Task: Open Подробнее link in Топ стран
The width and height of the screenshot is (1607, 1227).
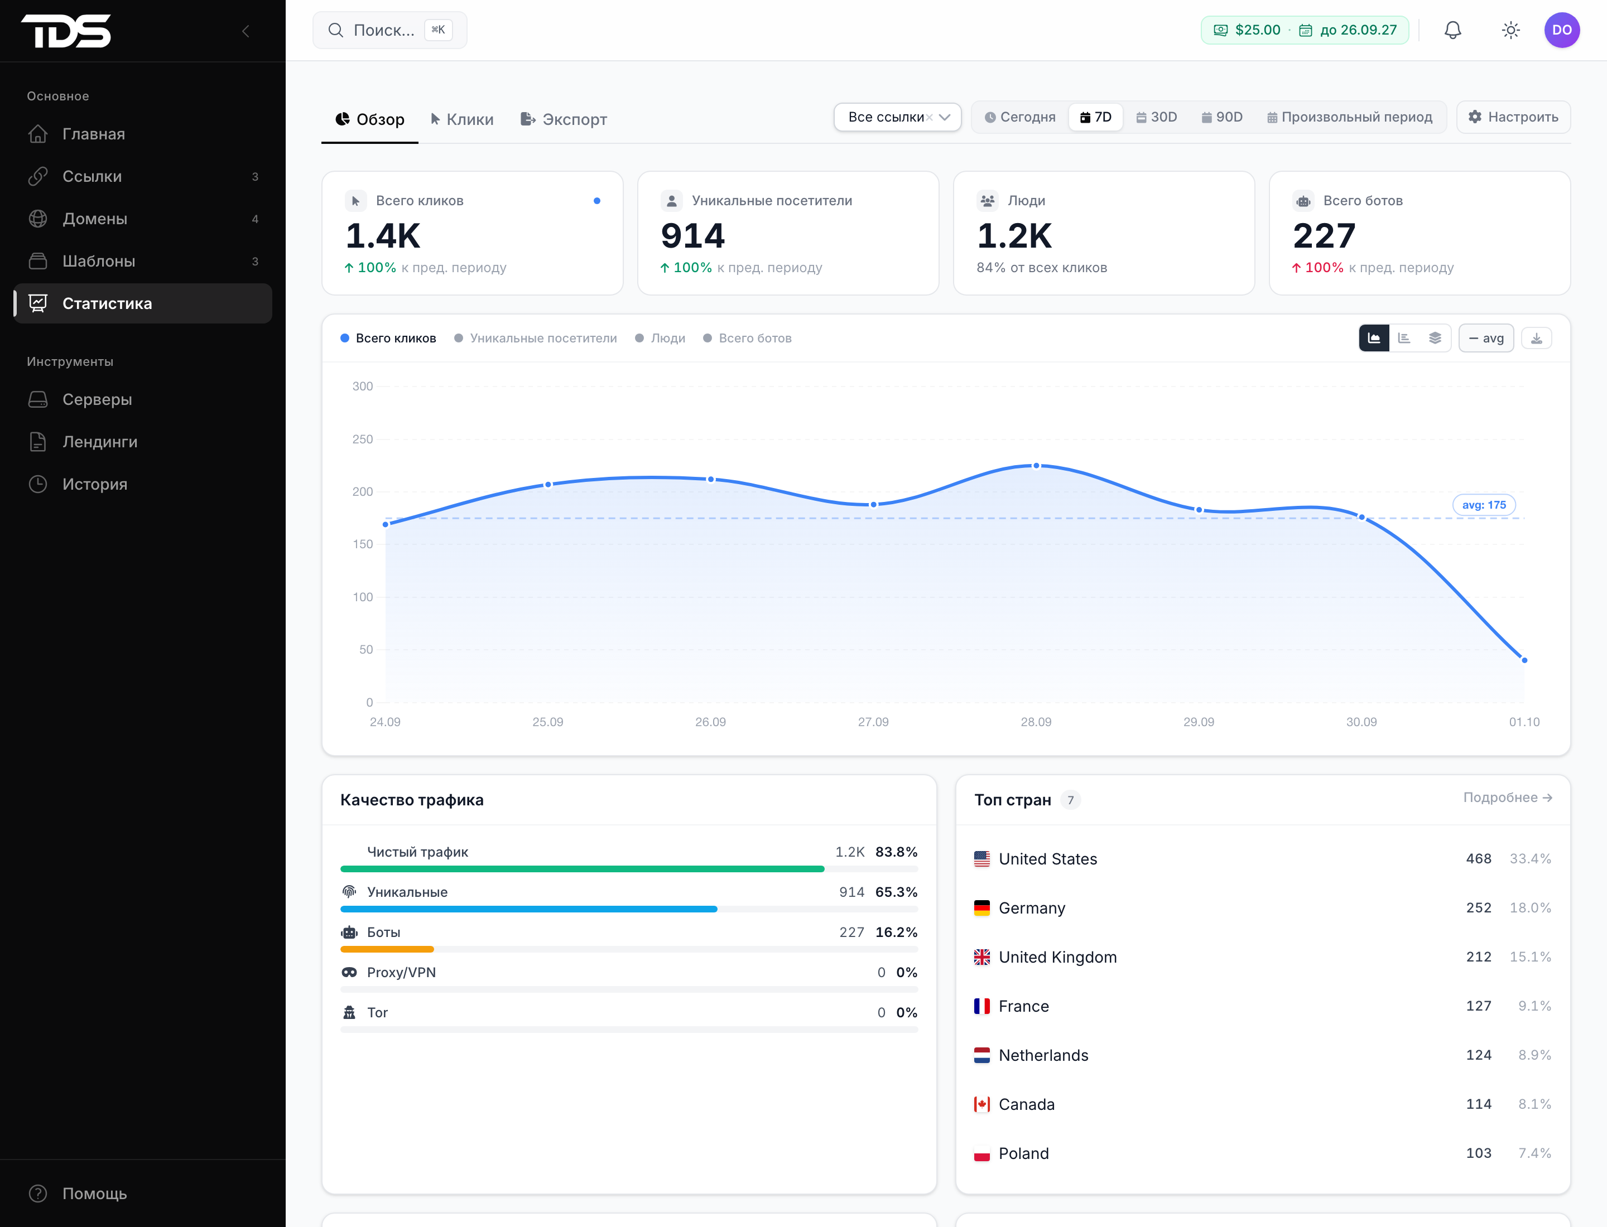Action: pyautogui.click(x=1507, y=798)
